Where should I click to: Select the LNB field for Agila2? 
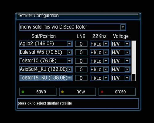(x=81, y=44)
